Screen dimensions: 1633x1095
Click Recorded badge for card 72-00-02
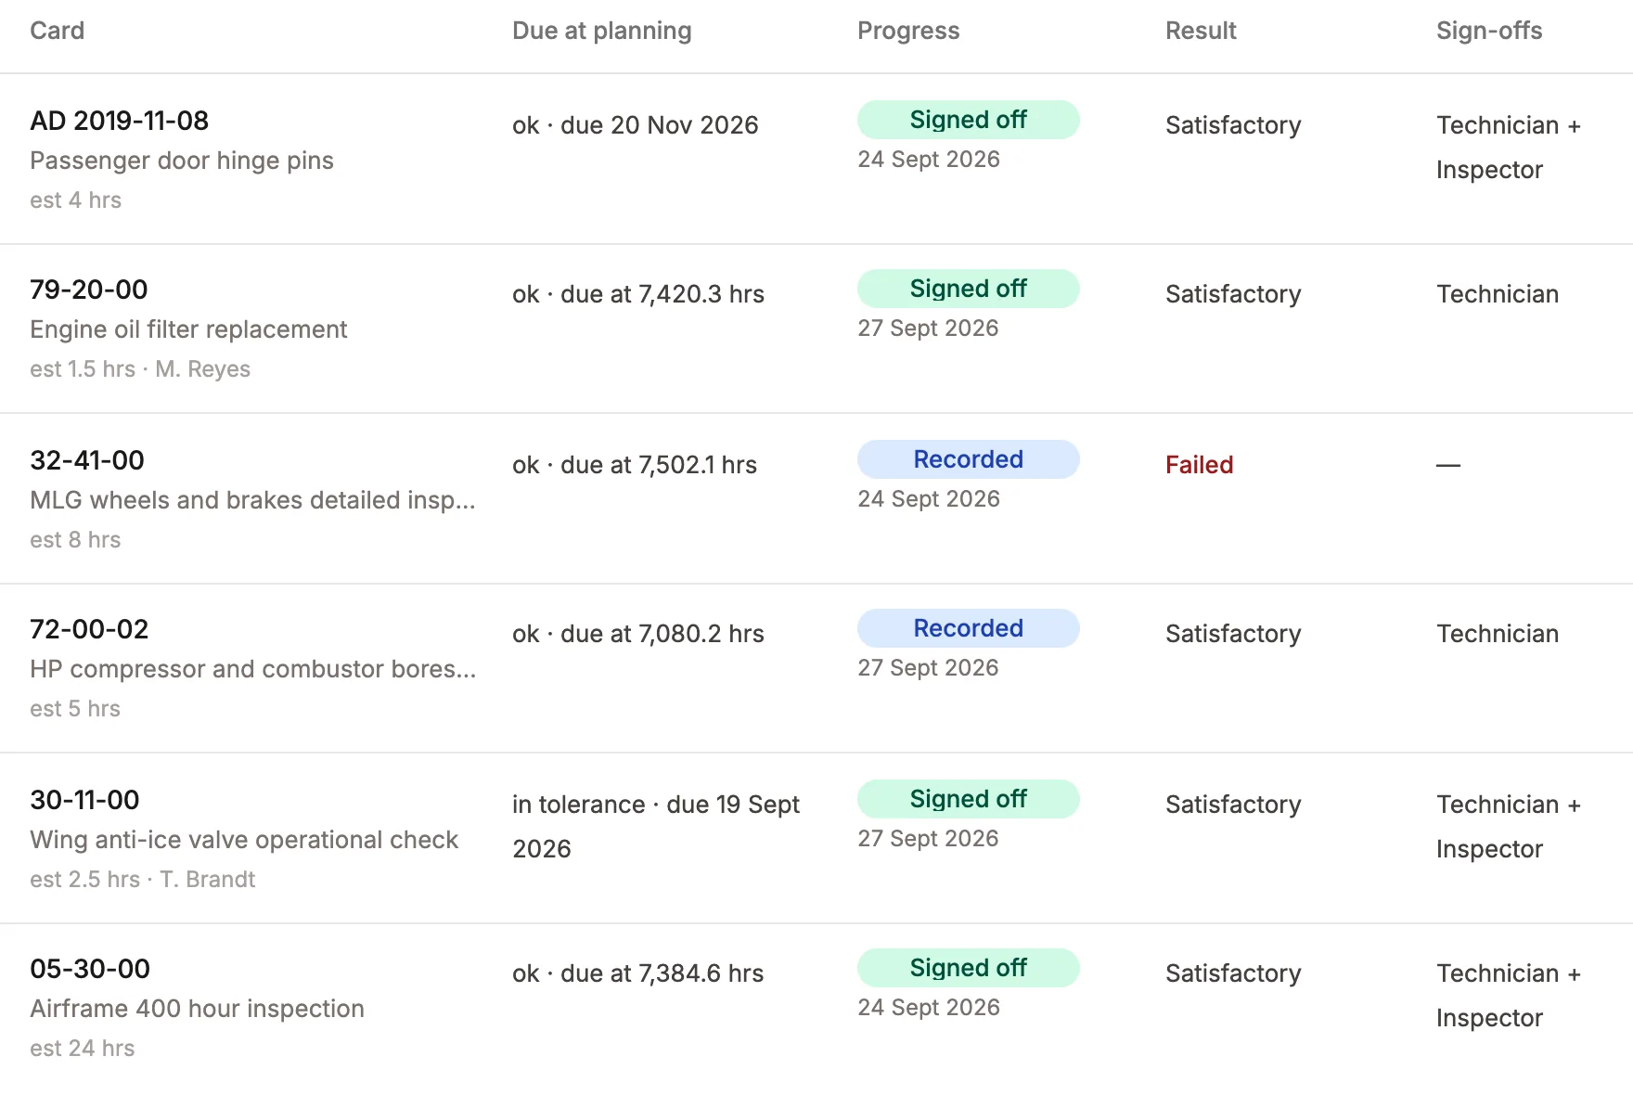tap(968, 628)
